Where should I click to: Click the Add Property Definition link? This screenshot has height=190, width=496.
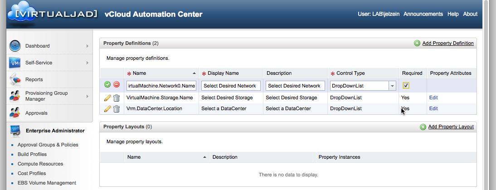click(x=447, y=43)
